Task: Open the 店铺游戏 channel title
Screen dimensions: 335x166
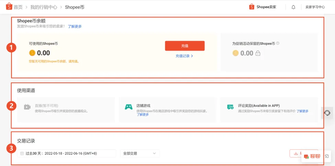Action: (x=143, y=105)
